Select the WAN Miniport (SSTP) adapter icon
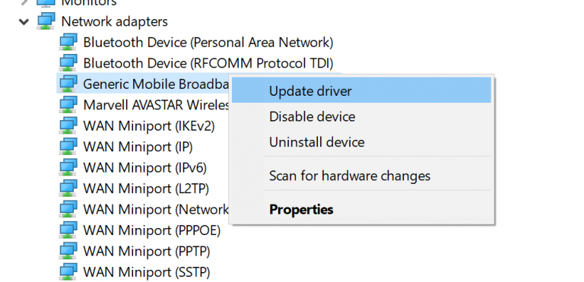Screen dimensions: 584x282 [68, 272]
